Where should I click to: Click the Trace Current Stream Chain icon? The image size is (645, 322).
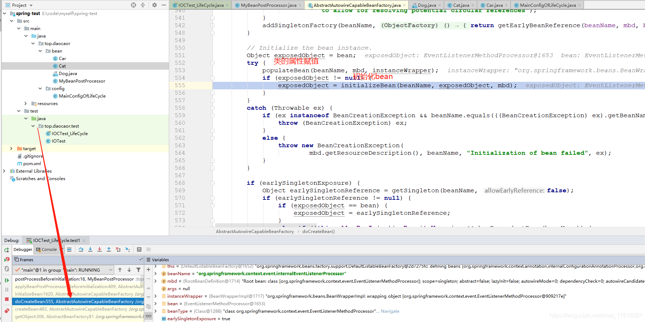point(148,249)
